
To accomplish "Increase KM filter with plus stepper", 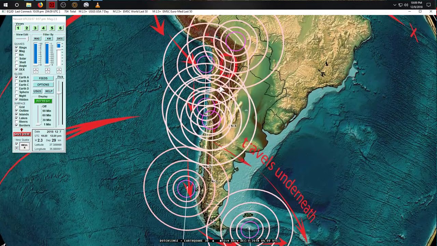I will [47, 69].
